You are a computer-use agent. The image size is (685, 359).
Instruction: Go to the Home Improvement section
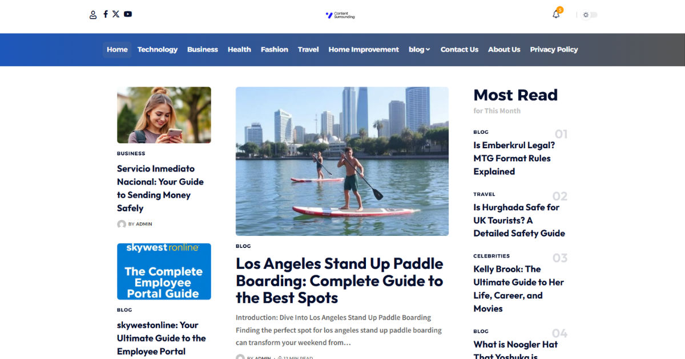(364, 50)
